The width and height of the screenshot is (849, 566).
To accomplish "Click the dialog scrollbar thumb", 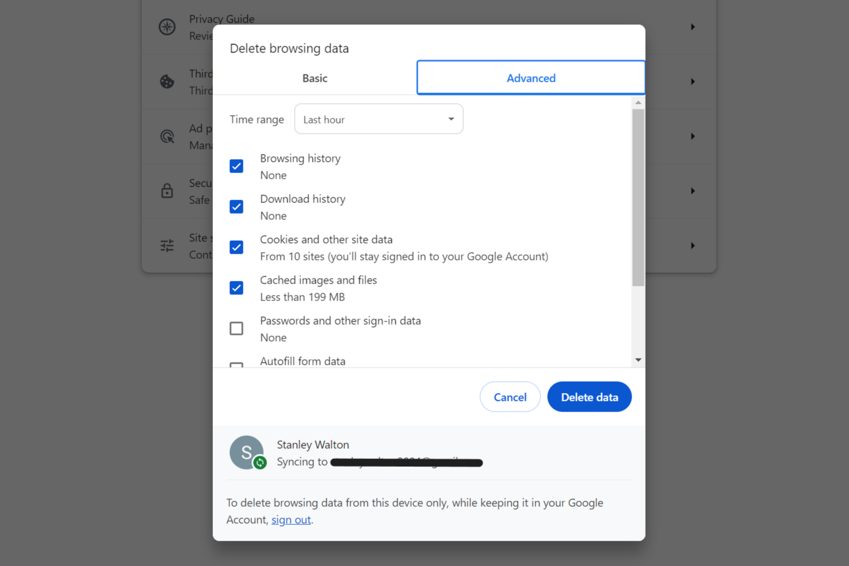I will [x=637, y=197].
